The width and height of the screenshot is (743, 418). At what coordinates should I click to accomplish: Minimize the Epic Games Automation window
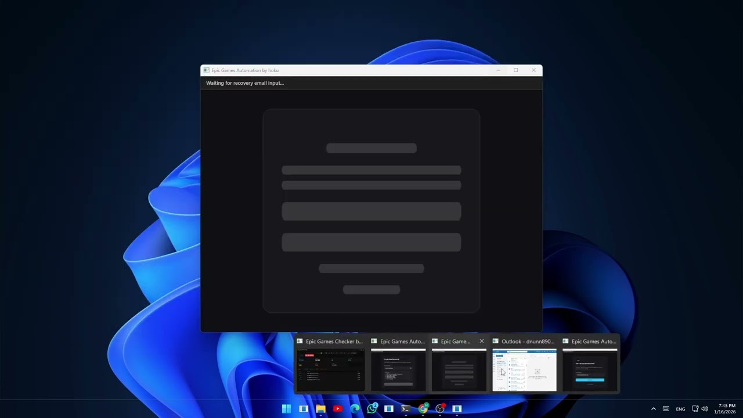498,70
